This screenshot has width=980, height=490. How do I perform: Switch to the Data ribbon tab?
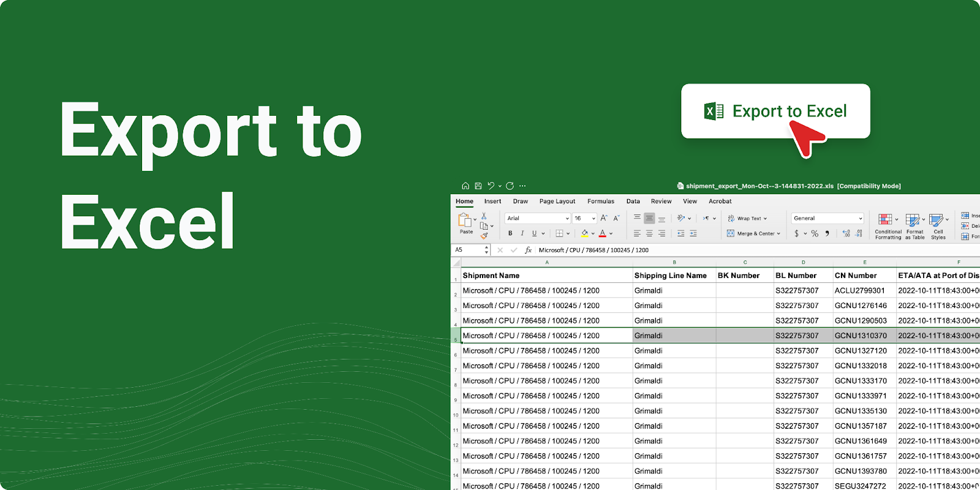click(x=633, y=202)
